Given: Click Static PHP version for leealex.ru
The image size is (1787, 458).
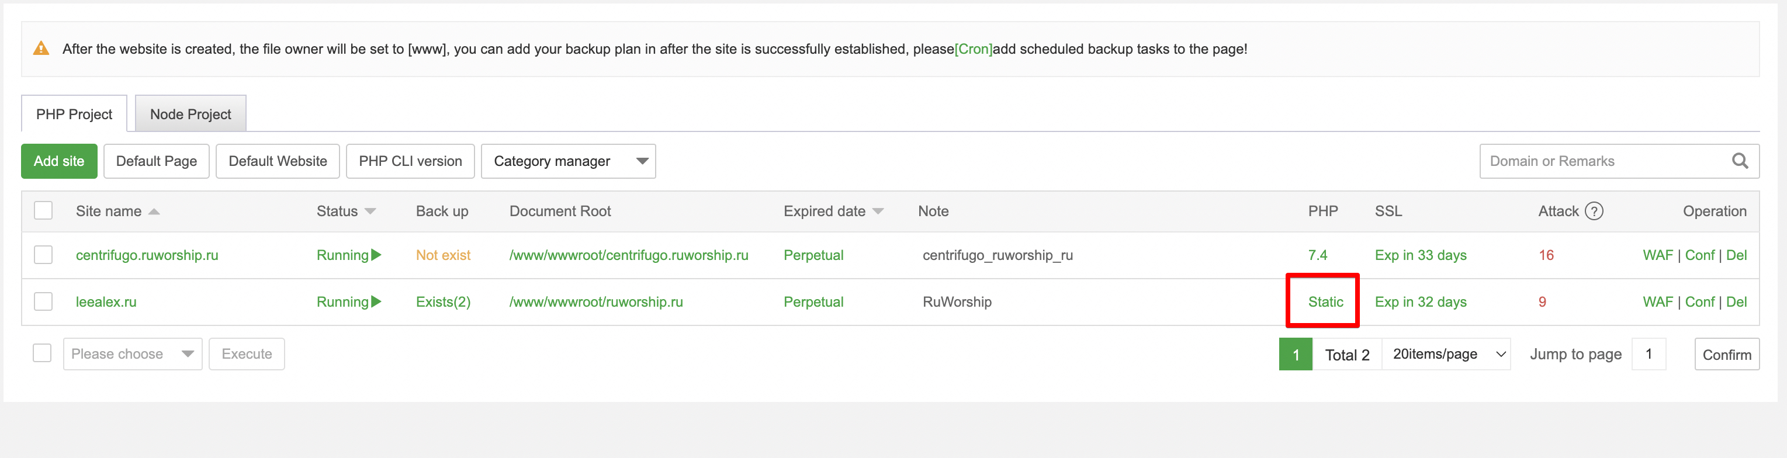Looking at the screenshot, I should tap(1325, 302).
